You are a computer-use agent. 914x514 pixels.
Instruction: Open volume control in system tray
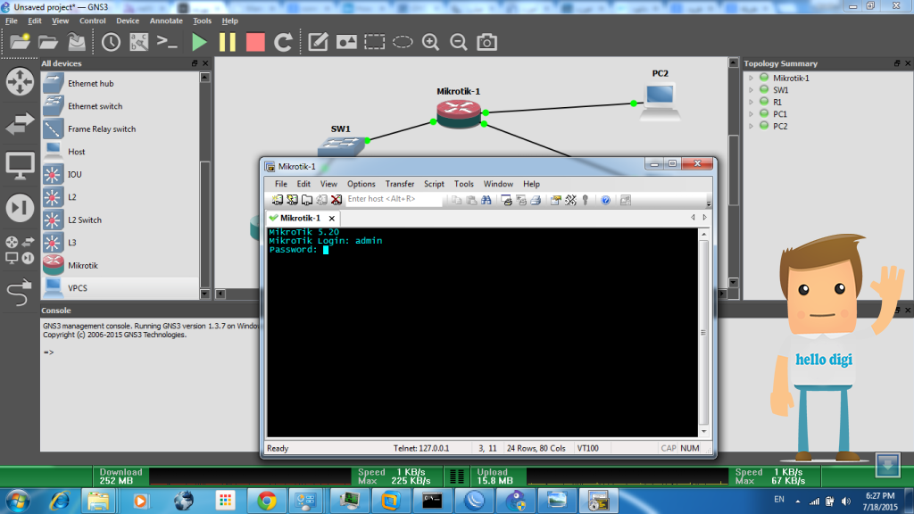(x=846, y=502)
